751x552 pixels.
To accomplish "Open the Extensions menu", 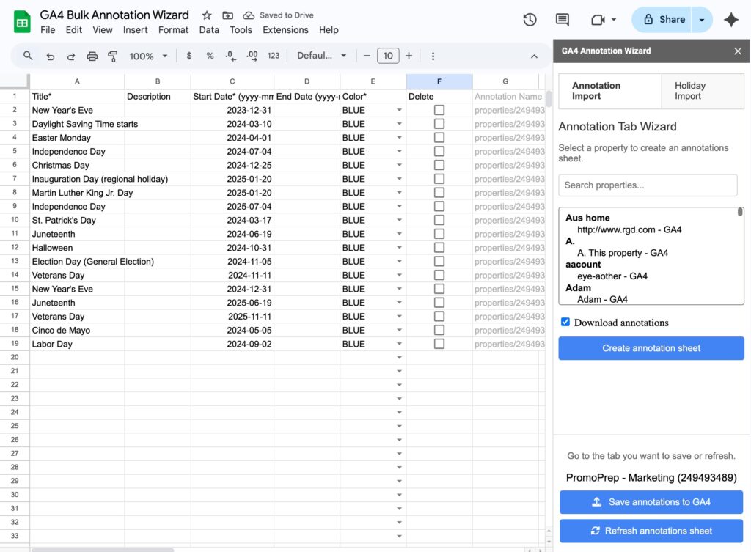I will (x=285, y=30).
